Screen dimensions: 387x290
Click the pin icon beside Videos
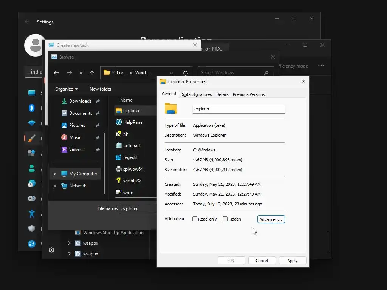(98, 150)
